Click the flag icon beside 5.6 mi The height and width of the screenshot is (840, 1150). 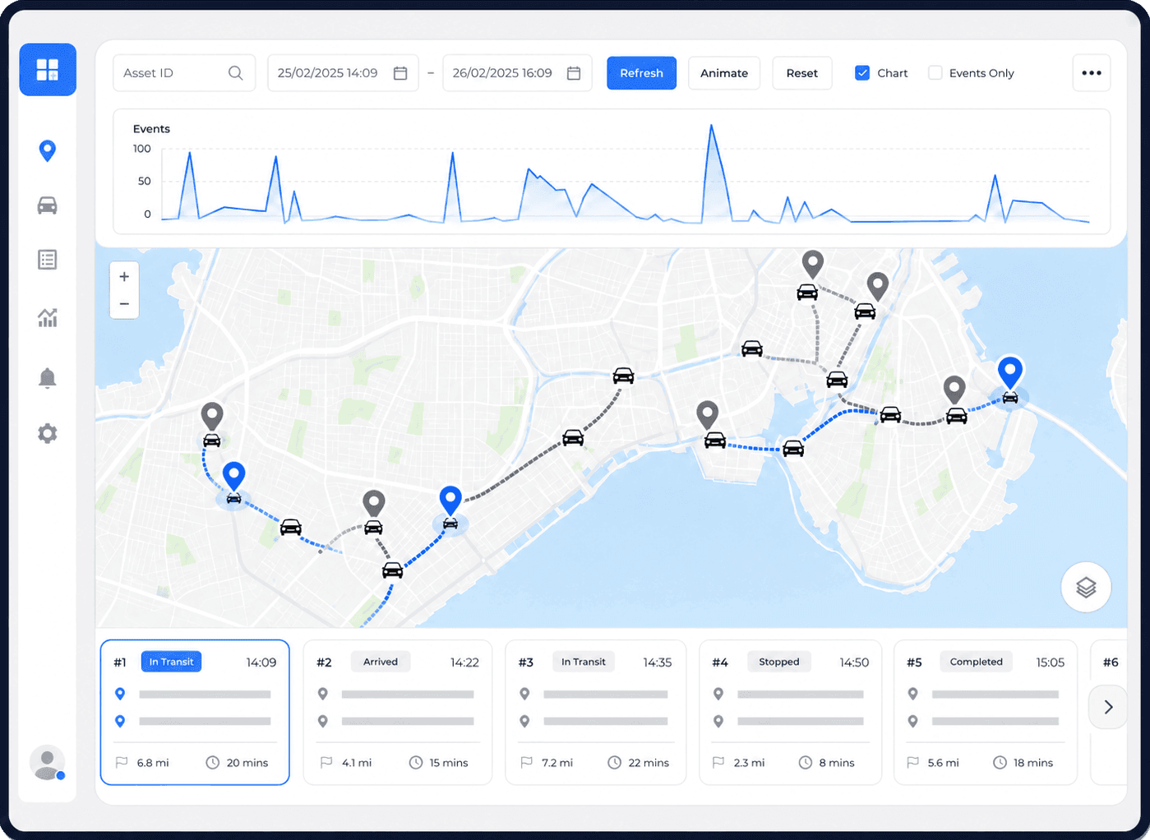(912, 763)
